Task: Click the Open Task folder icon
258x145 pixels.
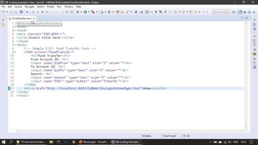Action: tap(122, 12)
